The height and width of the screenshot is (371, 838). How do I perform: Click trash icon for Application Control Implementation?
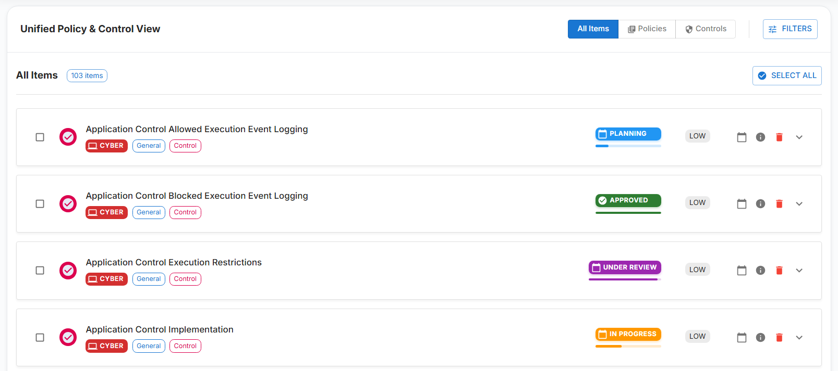click(x=779, y=338)
